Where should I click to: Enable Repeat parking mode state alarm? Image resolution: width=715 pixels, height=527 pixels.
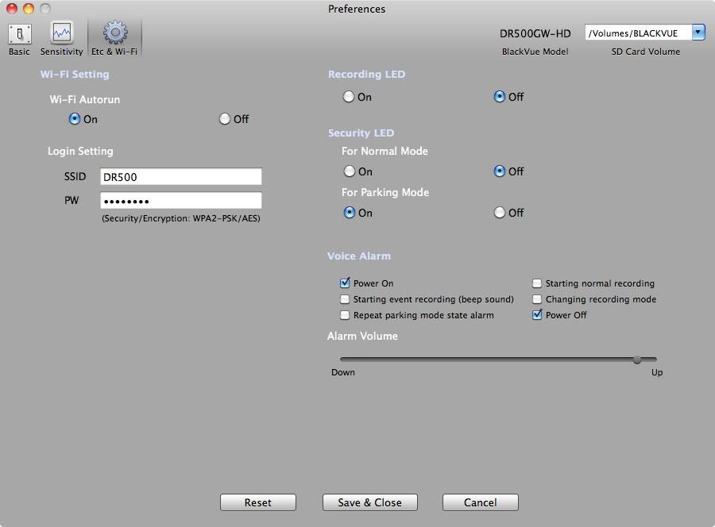coord(345,315)
